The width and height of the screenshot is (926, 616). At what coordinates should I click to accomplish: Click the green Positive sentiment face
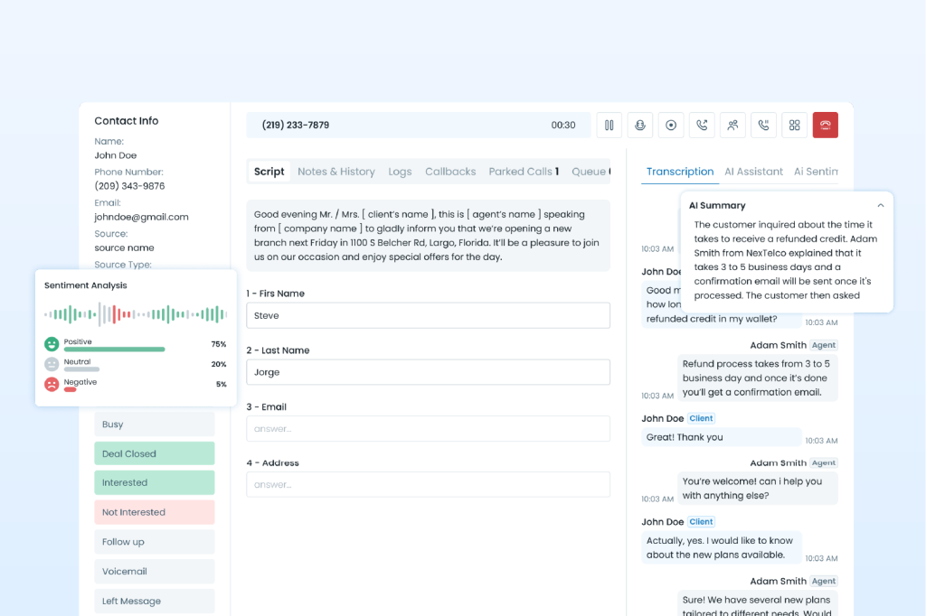52,344
